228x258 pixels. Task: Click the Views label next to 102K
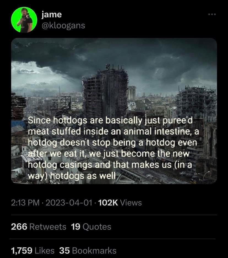pos(131,203)
